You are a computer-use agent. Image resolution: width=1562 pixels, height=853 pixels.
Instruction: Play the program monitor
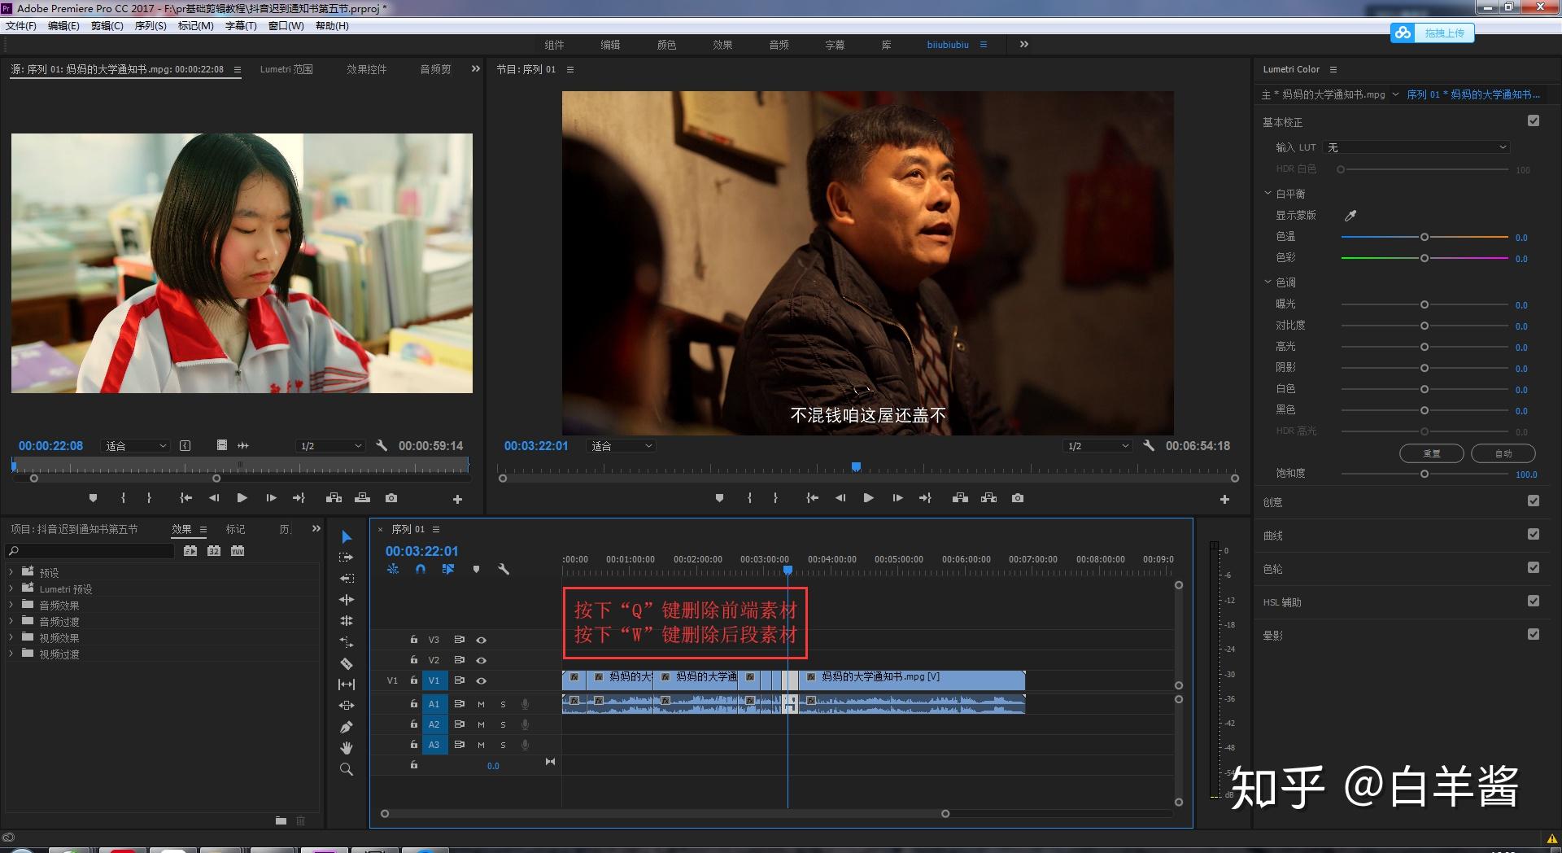(868, 498)
